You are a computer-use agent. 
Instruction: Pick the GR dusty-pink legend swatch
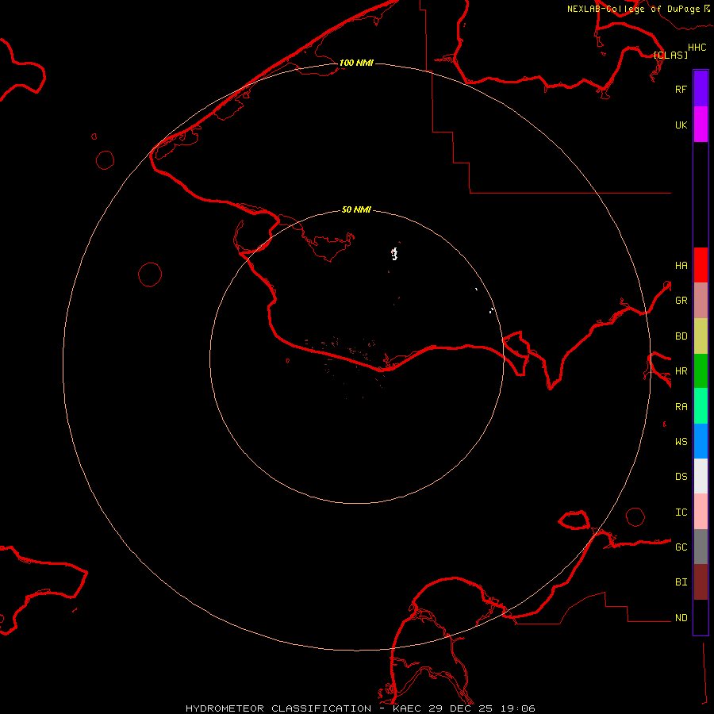[x=701, y=301]
